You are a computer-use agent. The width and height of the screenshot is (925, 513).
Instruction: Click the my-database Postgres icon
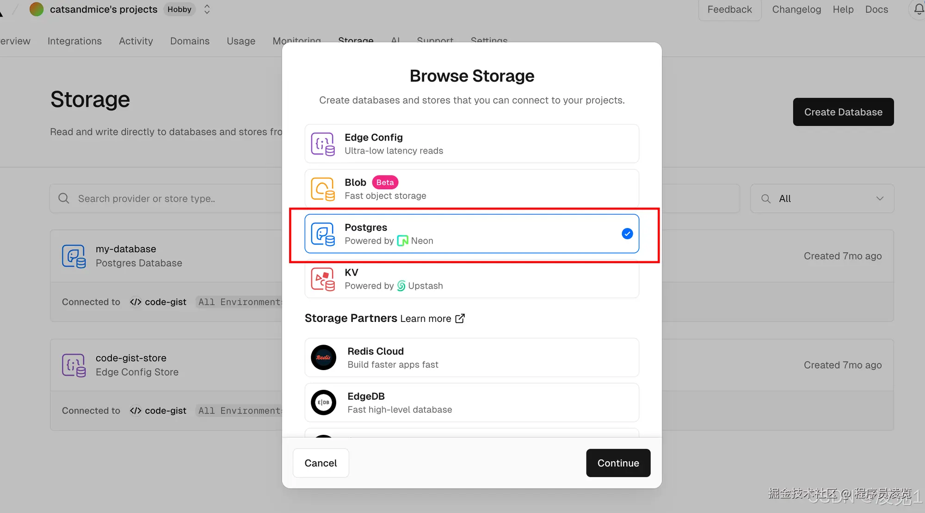74,256
